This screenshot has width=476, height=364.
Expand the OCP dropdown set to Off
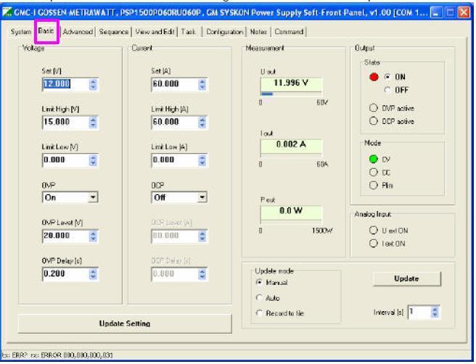coord(179,197)
